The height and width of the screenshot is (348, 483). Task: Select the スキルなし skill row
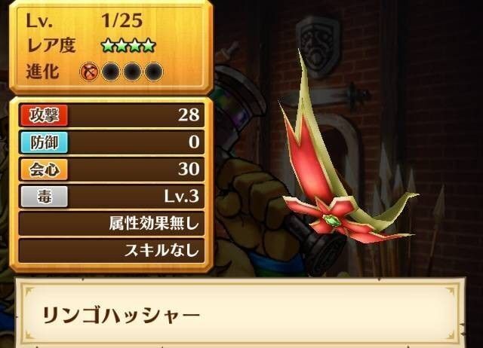112,250
